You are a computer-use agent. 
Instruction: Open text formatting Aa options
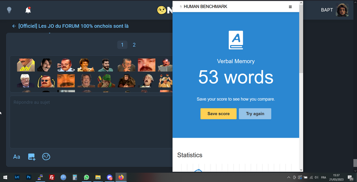[x=16, y=157]
